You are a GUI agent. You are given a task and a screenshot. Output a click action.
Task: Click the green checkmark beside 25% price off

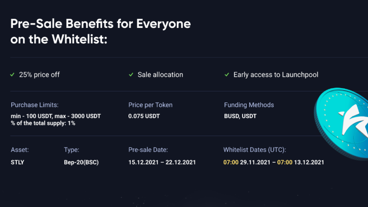(x=12, y=75)
